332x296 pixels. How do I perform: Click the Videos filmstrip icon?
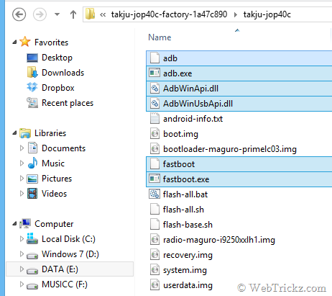point(32,194)
